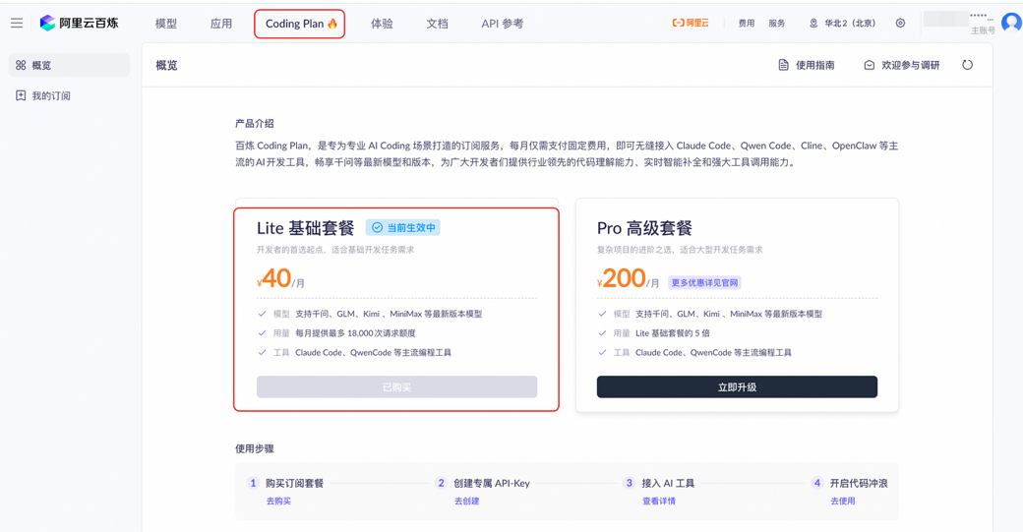Open the 应用 tab
The image size is (1023, 532).
[x=221, y=24]
